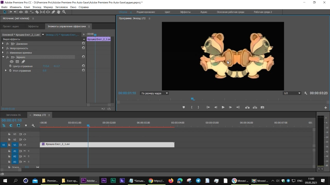Open the Файл menu
Viewport: 330px width, 185px height.
point(4,7)
